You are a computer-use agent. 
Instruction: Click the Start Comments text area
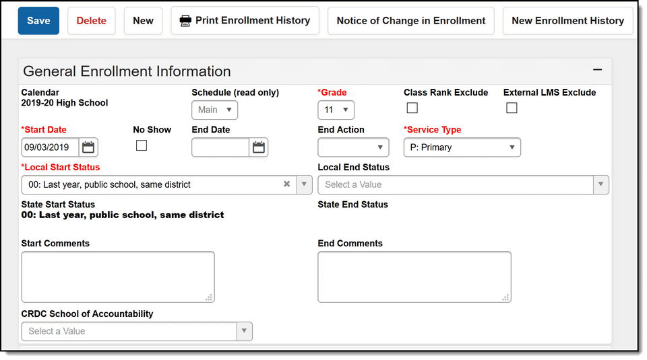click(x=118, y=277)
